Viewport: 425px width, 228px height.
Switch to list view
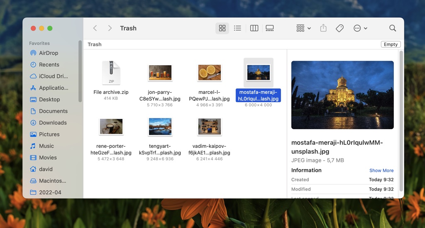[237, 28]
